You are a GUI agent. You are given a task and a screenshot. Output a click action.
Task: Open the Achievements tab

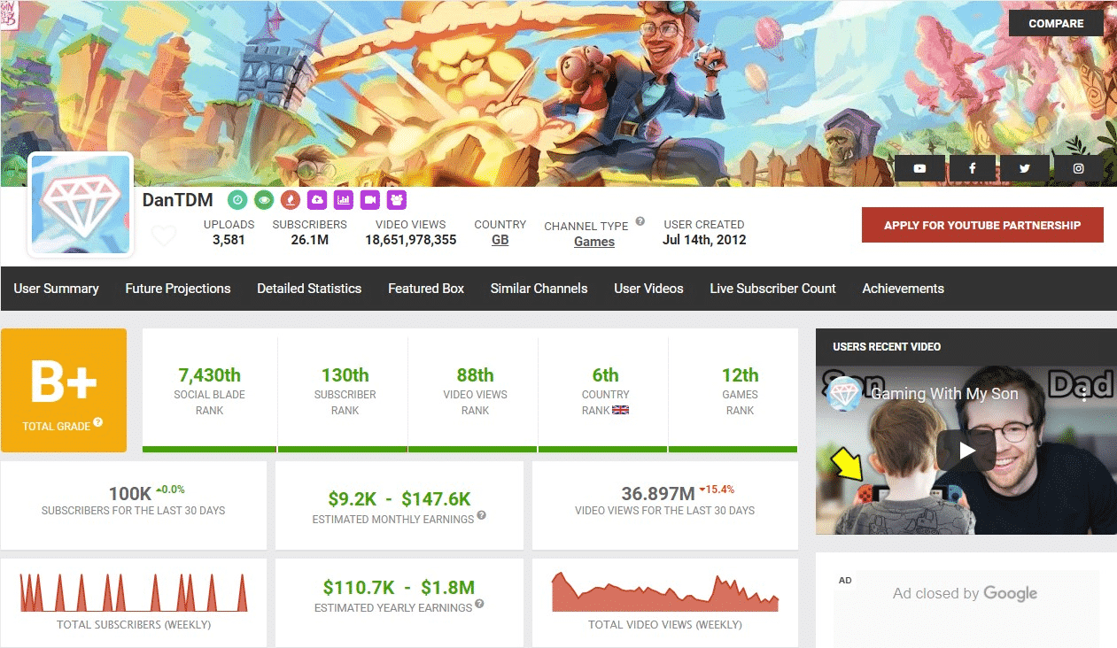coord(904,289)
